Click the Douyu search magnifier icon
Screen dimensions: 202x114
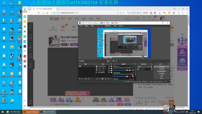click(x=138, y=18)
